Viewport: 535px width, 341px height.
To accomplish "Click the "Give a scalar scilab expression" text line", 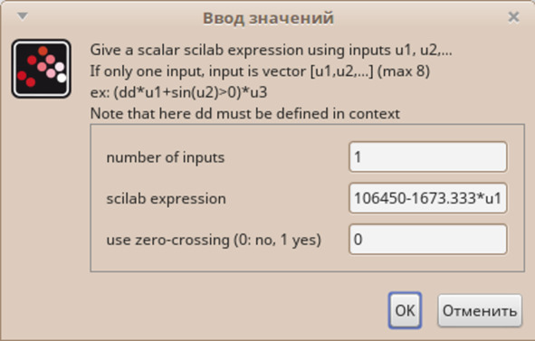I will pyautogui.click(x=271, y=50).
